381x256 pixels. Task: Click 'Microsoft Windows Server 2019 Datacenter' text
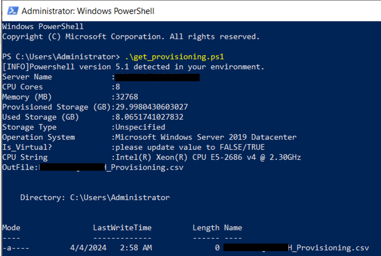click(206, 137)
